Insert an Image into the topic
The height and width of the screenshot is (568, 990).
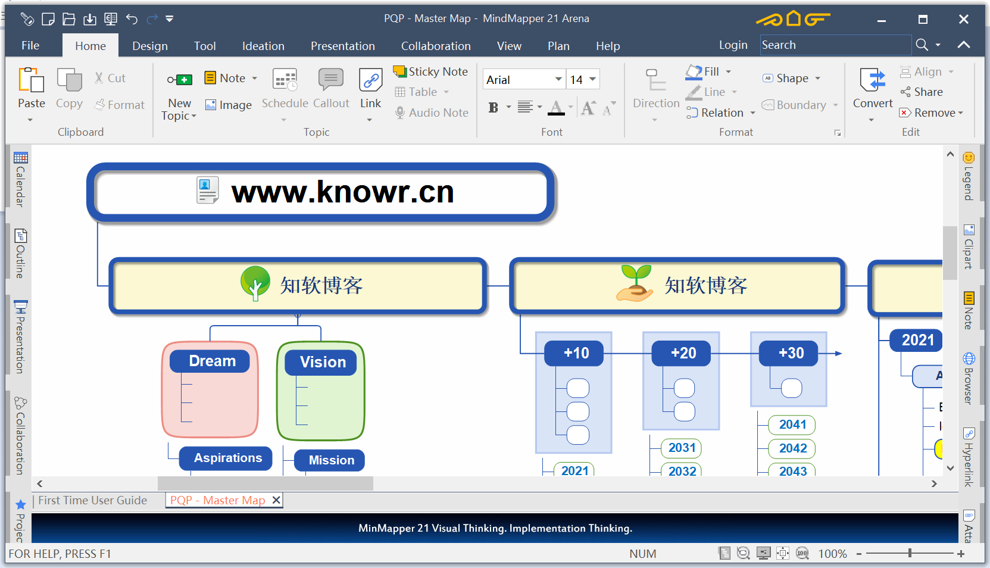pos(229,105)
